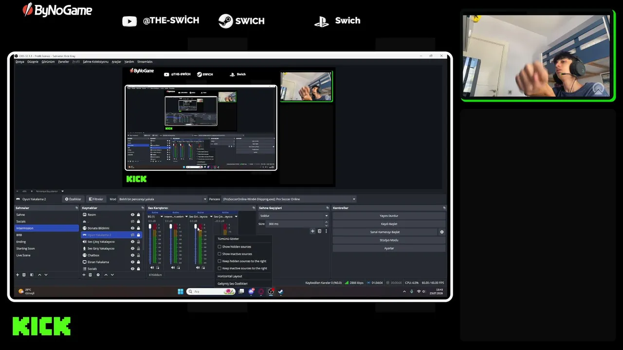The height and width of the screenshot is (350, 623).
Task: Check Keep hidden sources to the right
Action: pyautogui.click(x=220, y=261)
